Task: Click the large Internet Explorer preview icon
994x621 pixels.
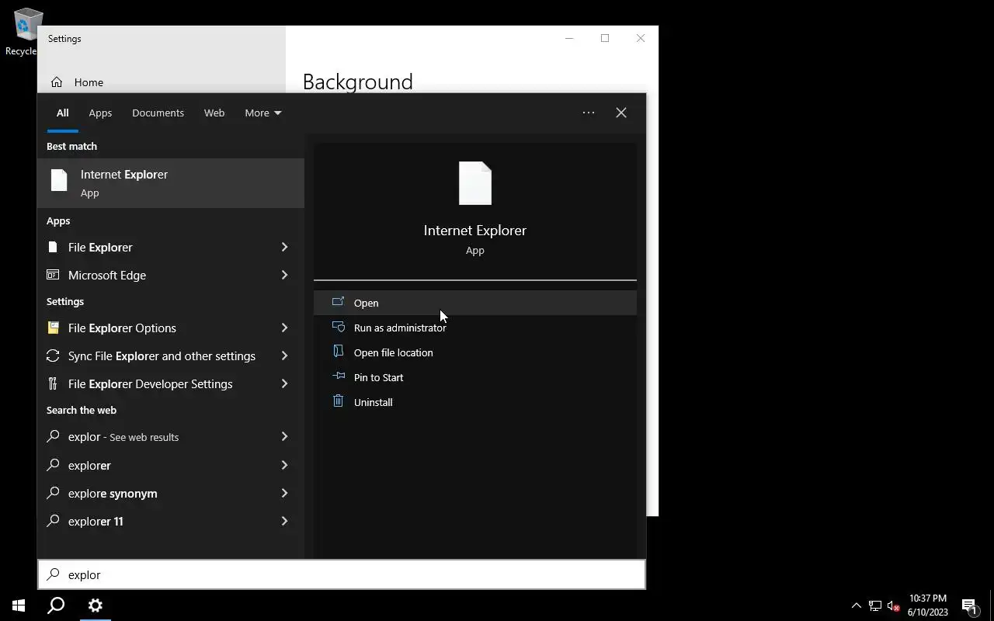Action: (x=475, y=183)
